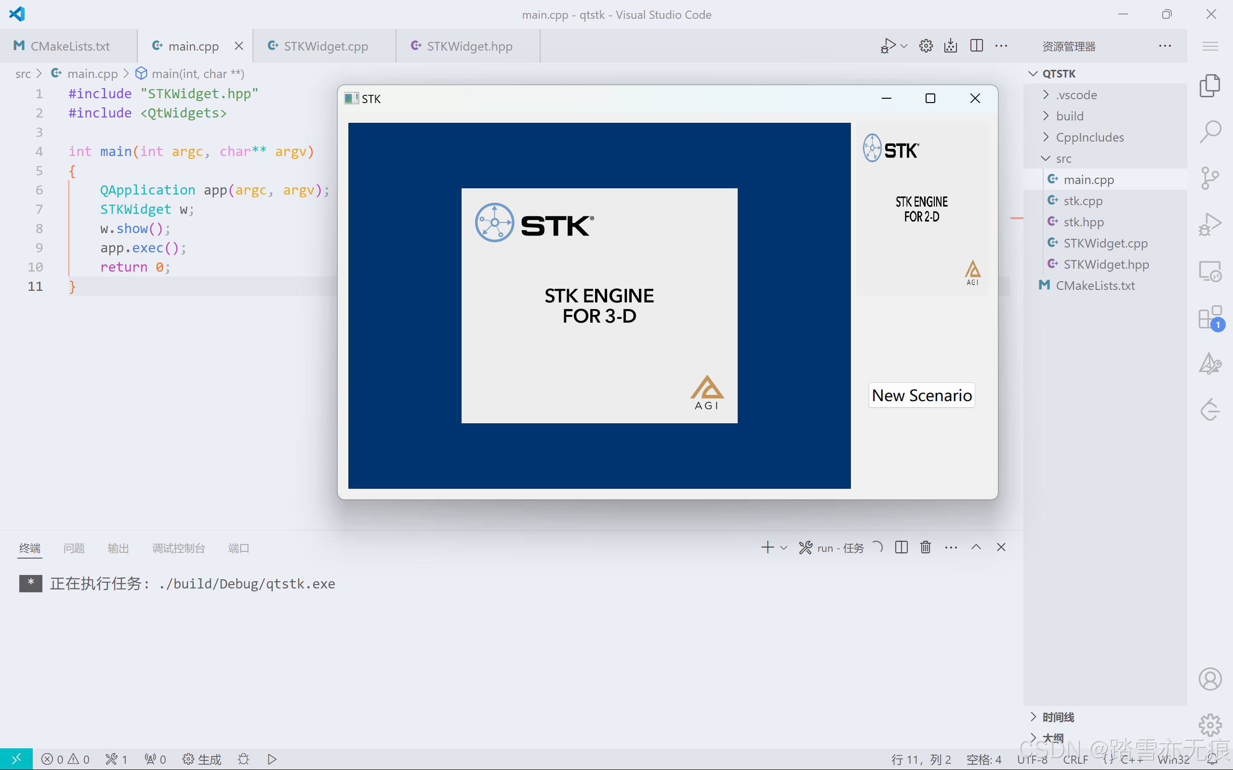The image size is (1233, 770).
Task: Expand the Timeline section
Action: (1105, 717)
